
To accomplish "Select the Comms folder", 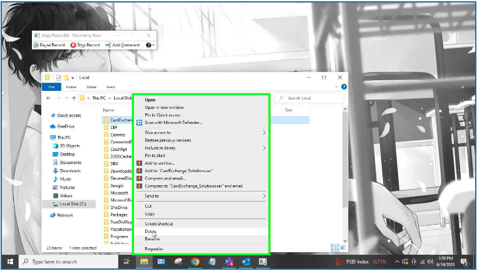I will coord(115,135).
